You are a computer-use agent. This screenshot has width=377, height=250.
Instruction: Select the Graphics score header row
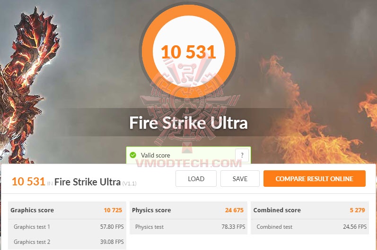67,210
